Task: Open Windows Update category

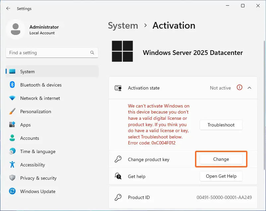Action: pyautogui.click(x=52, y=191)
